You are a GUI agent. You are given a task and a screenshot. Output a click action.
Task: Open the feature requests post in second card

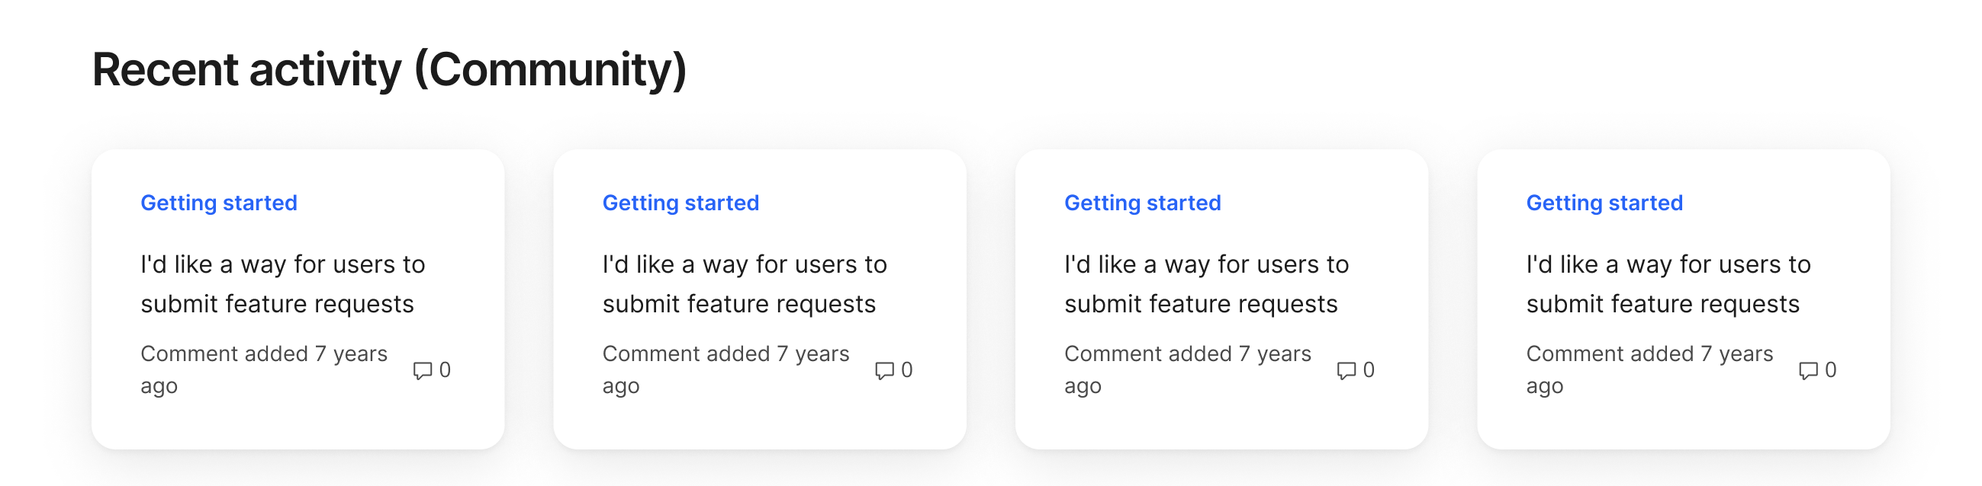pyautogui.click(x=744, y=284)
